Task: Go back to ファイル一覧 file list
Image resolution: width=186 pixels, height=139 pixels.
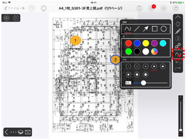Action: click(x=15, y=8)
